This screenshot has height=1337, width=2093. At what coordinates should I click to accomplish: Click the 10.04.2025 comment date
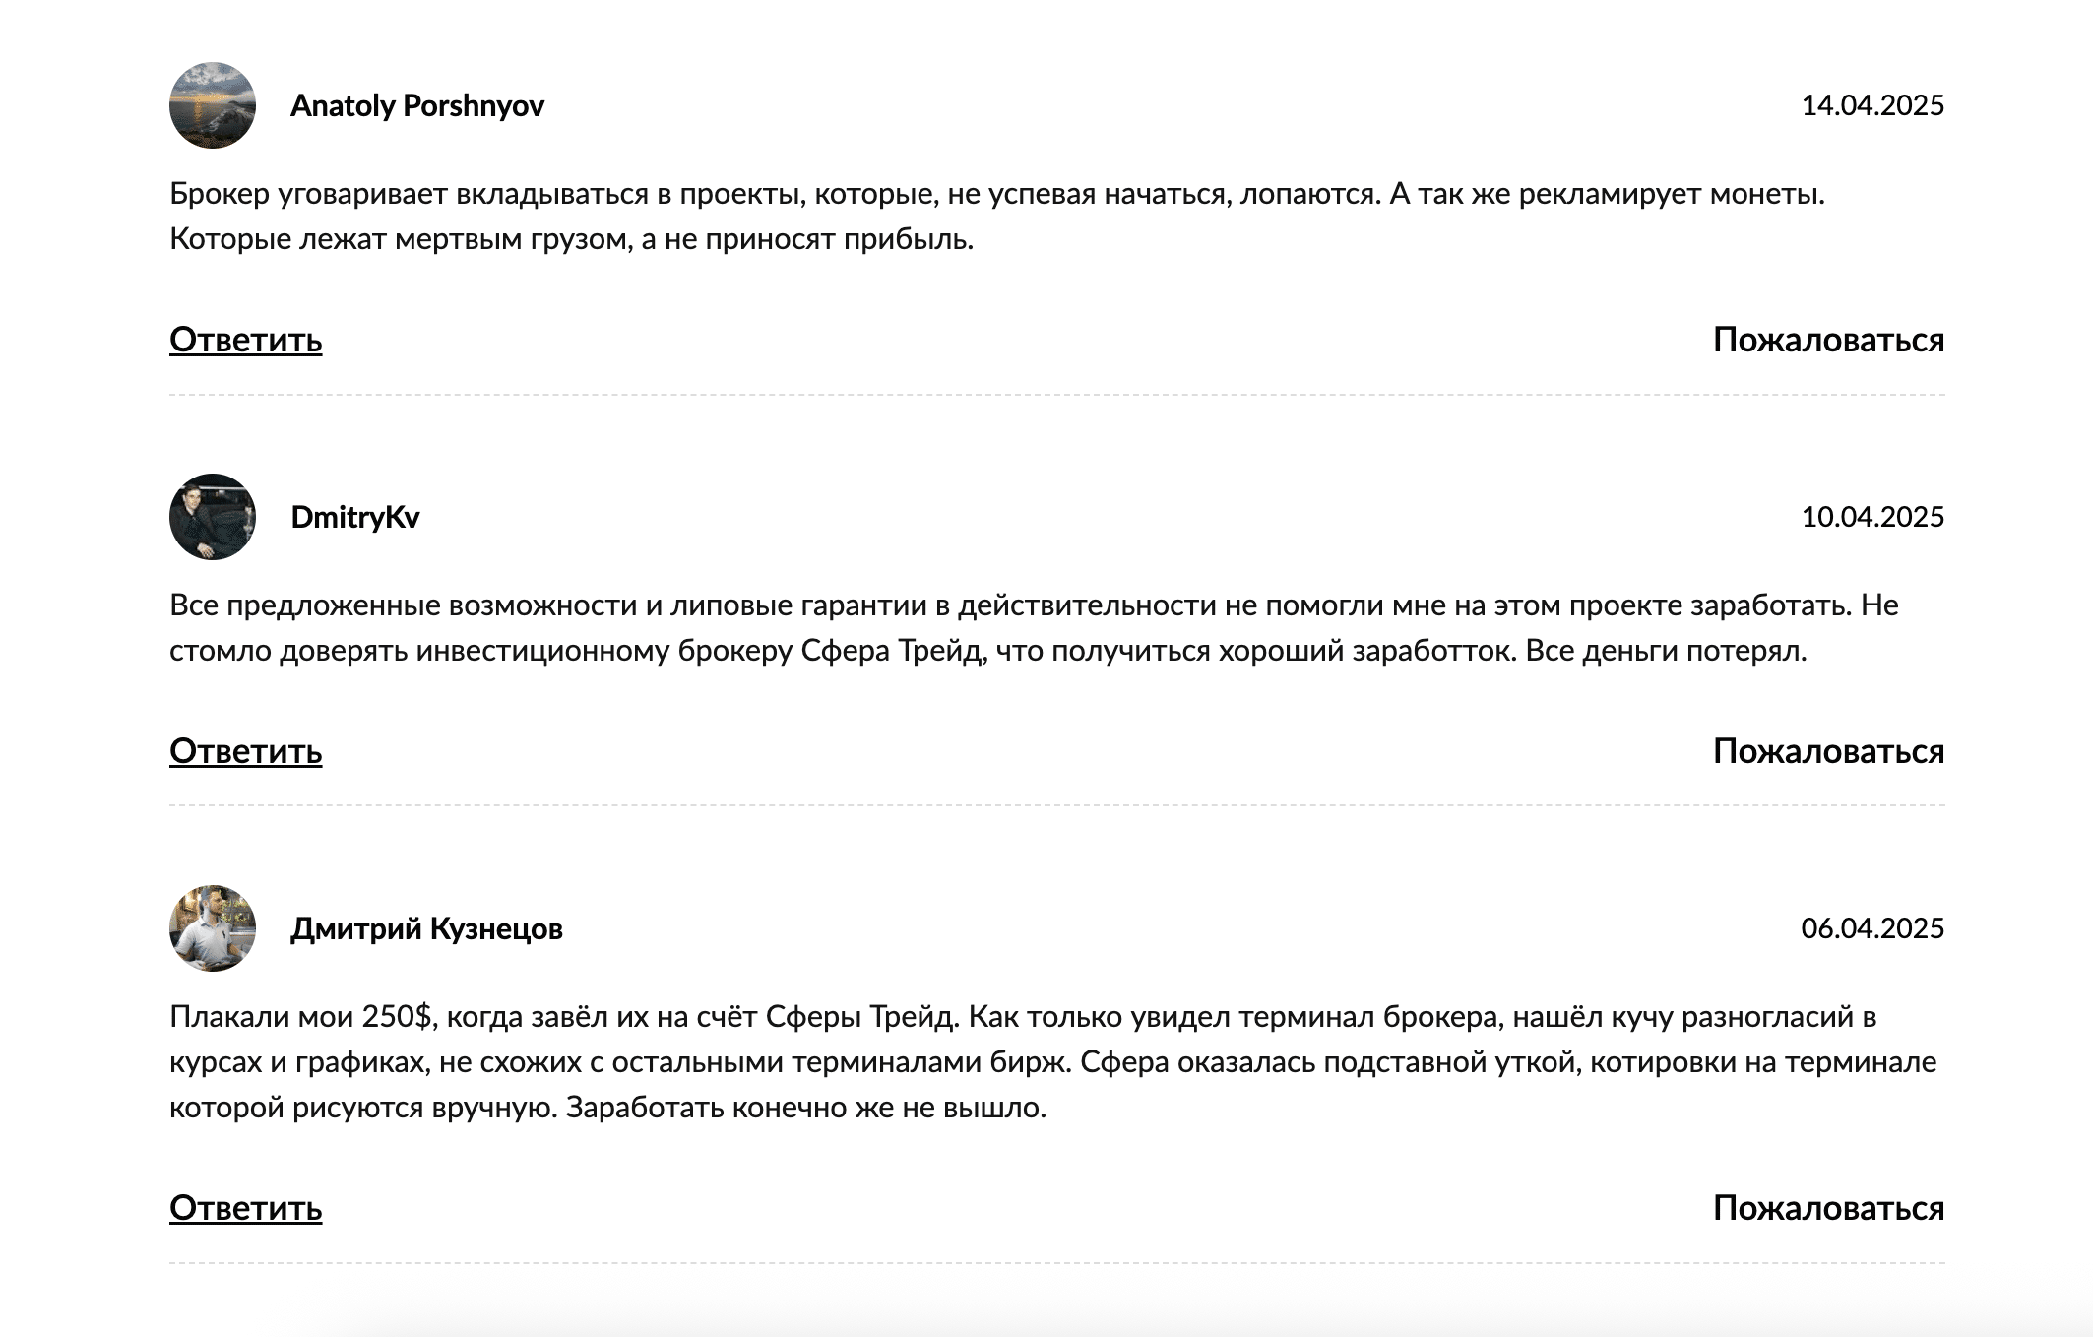pyautogui.click(x=1872, y=517)
